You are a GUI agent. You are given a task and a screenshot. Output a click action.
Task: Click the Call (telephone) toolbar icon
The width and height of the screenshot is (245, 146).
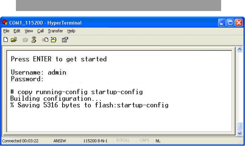pyautogui.click(x=25, y=40)
